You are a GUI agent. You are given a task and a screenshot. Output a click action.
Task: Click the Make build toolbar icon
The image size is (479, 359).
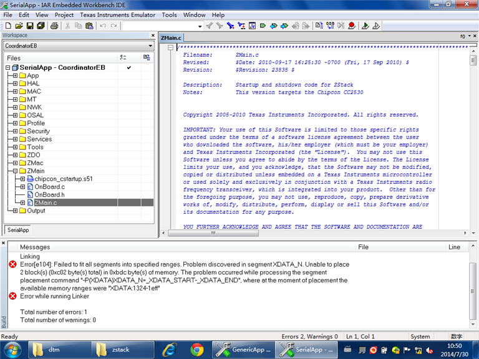(330, 26)
